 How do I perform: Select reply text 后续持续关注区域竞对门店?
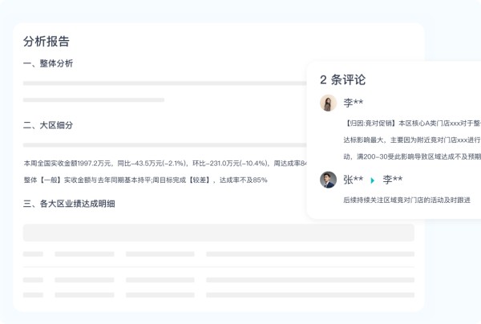coord(406,200)
